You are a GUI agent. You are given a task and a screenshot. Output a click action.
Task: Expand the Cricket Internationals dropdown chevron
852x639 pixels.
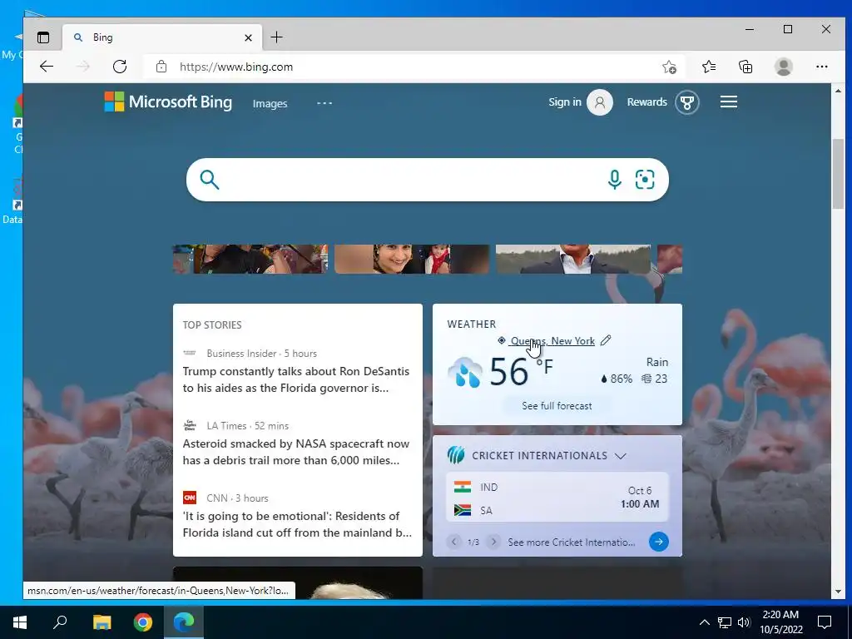(x=621, y=456)
